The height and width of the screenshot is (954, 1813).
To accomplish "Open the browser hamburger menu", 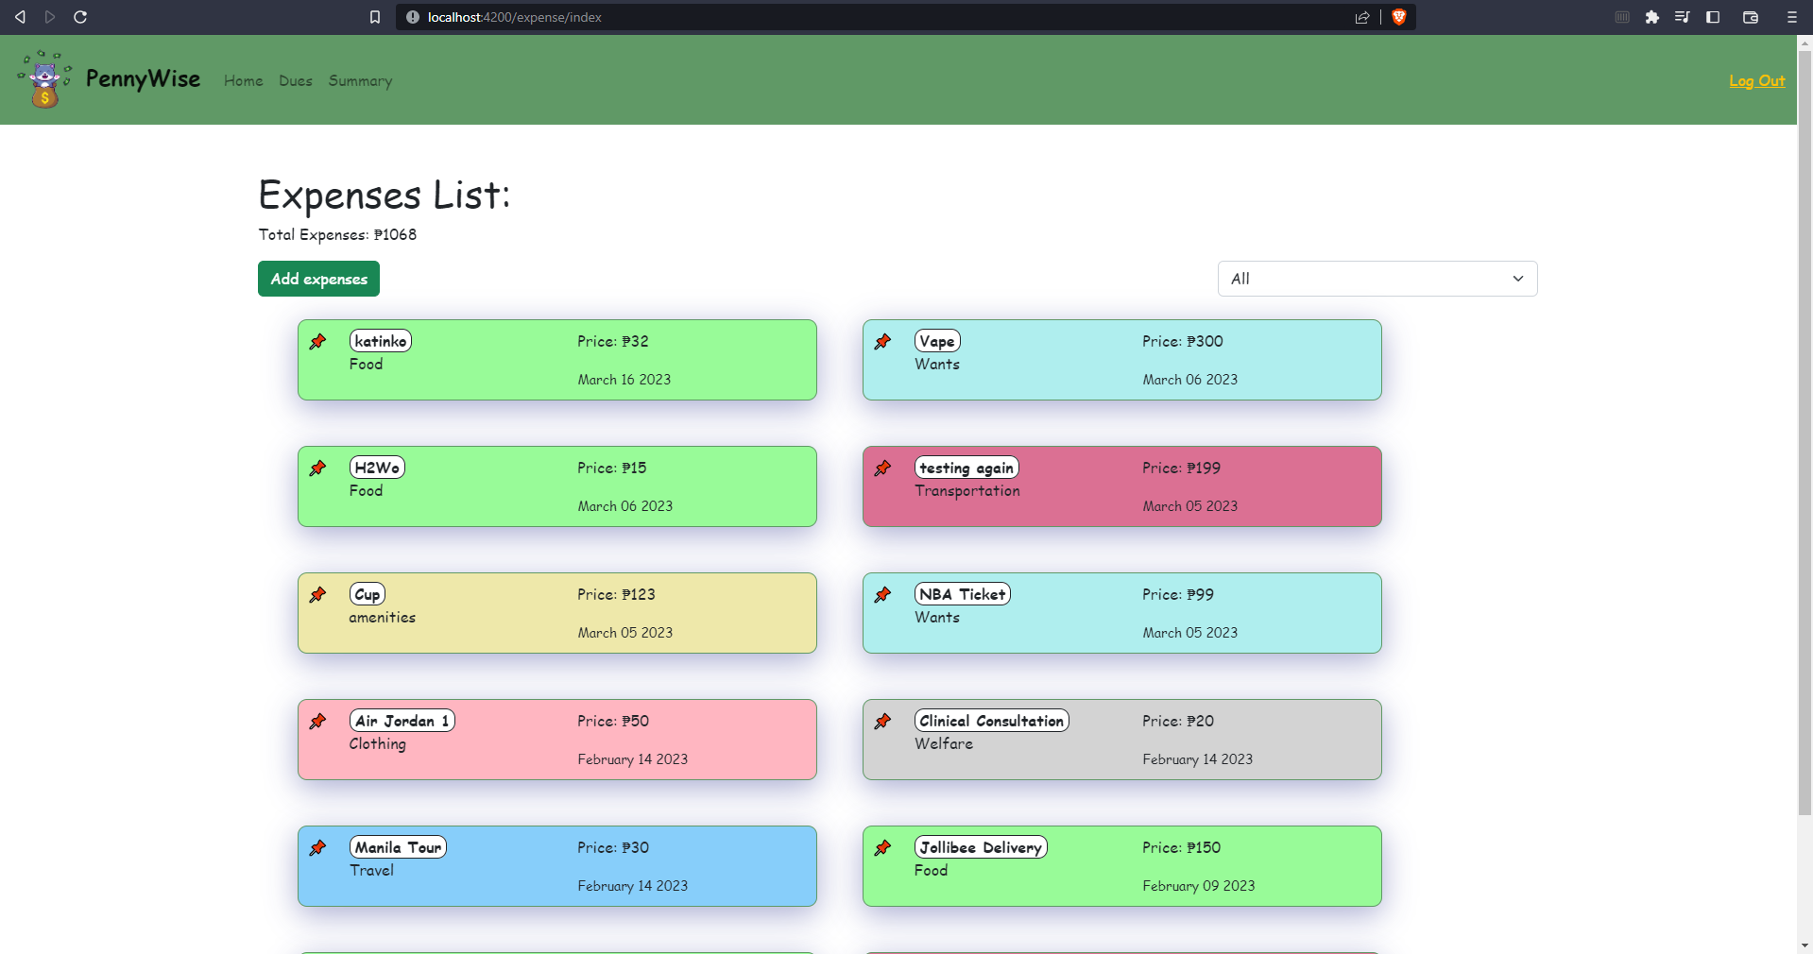I will click(x=1791, y=17).
